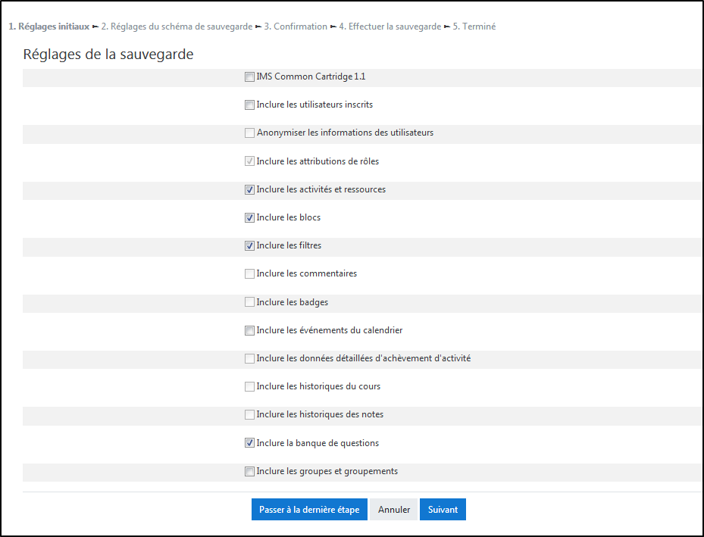Tick Anonymiser les informations des utilisateurs
The image size is (704, 537).
(249, 133)
